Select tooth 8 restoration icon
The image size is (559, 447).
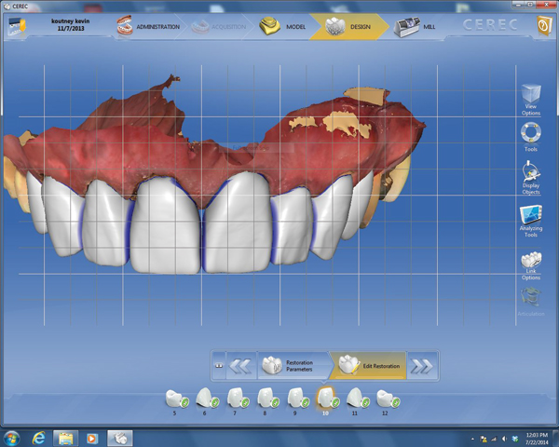click(x=266, y=399)
